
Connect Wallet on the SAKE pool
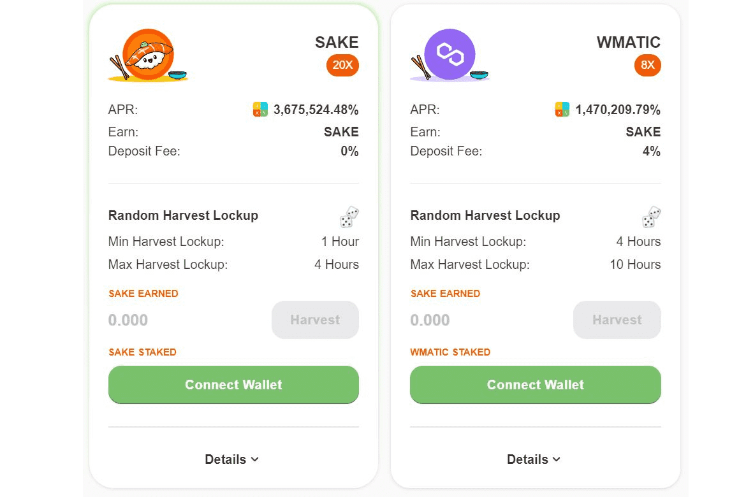233,385
